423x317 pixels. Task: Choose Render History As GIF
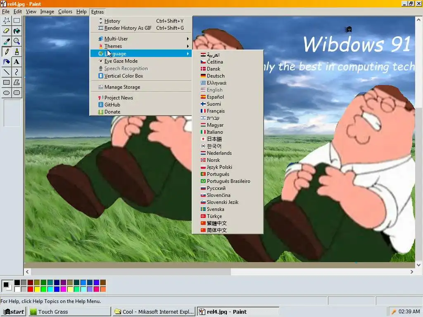(x=141, y=28)
